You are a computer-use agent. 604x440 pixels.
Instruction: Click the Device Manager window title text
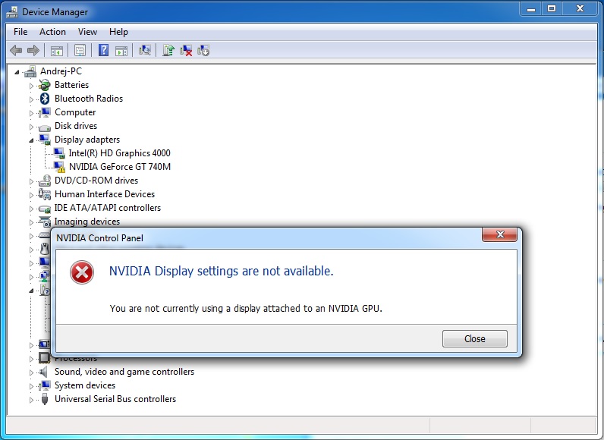tap(55, 12)
